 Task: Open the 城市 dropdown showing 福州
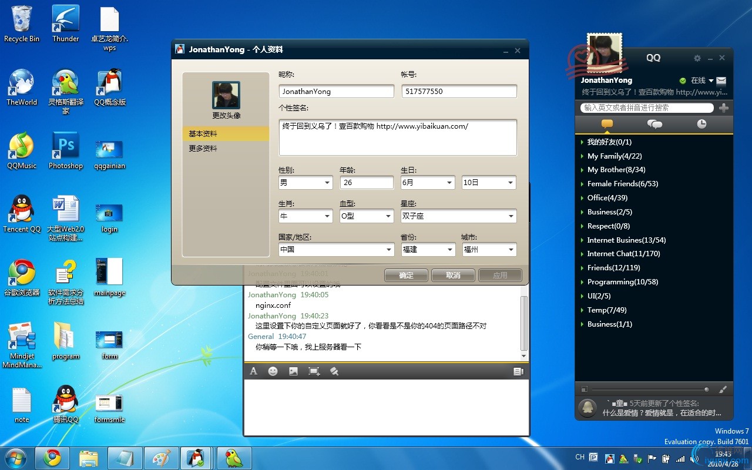click(489, 250)
